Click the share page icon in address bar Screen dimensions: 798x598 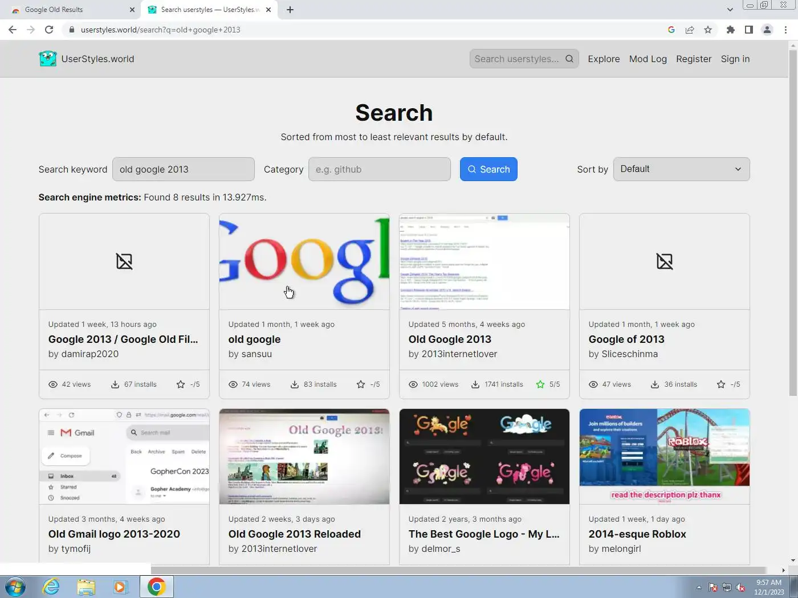(690, 30)
